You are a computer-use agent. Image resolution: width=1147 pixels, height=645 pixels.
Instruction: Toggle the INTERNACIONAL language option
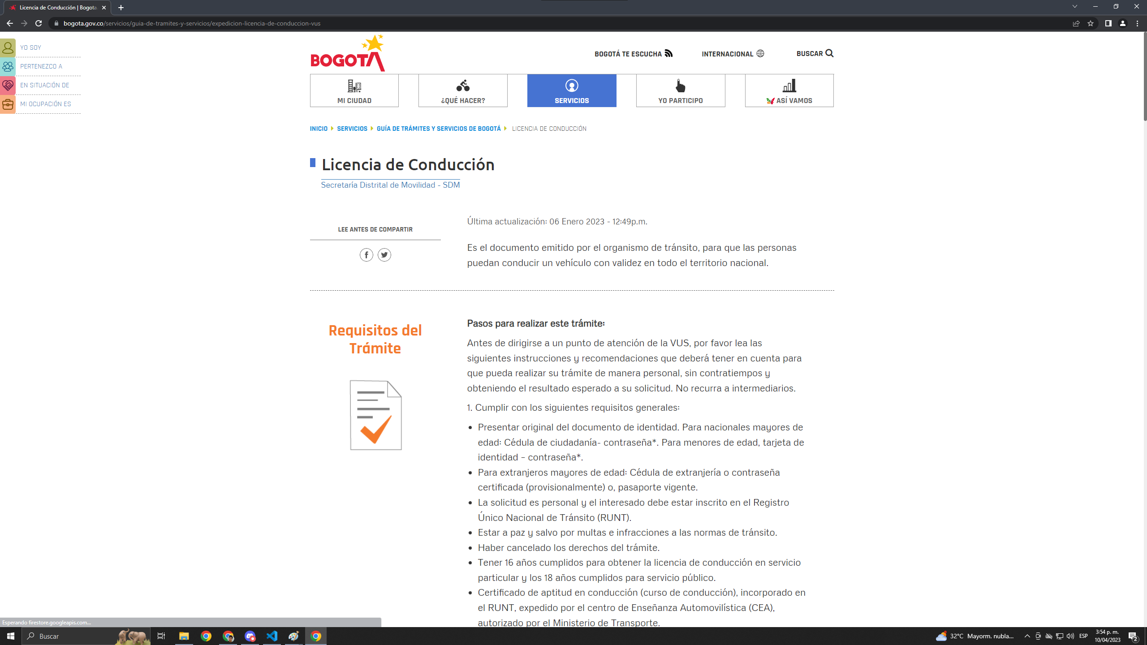pyautogui.click(x=733, y=53)
